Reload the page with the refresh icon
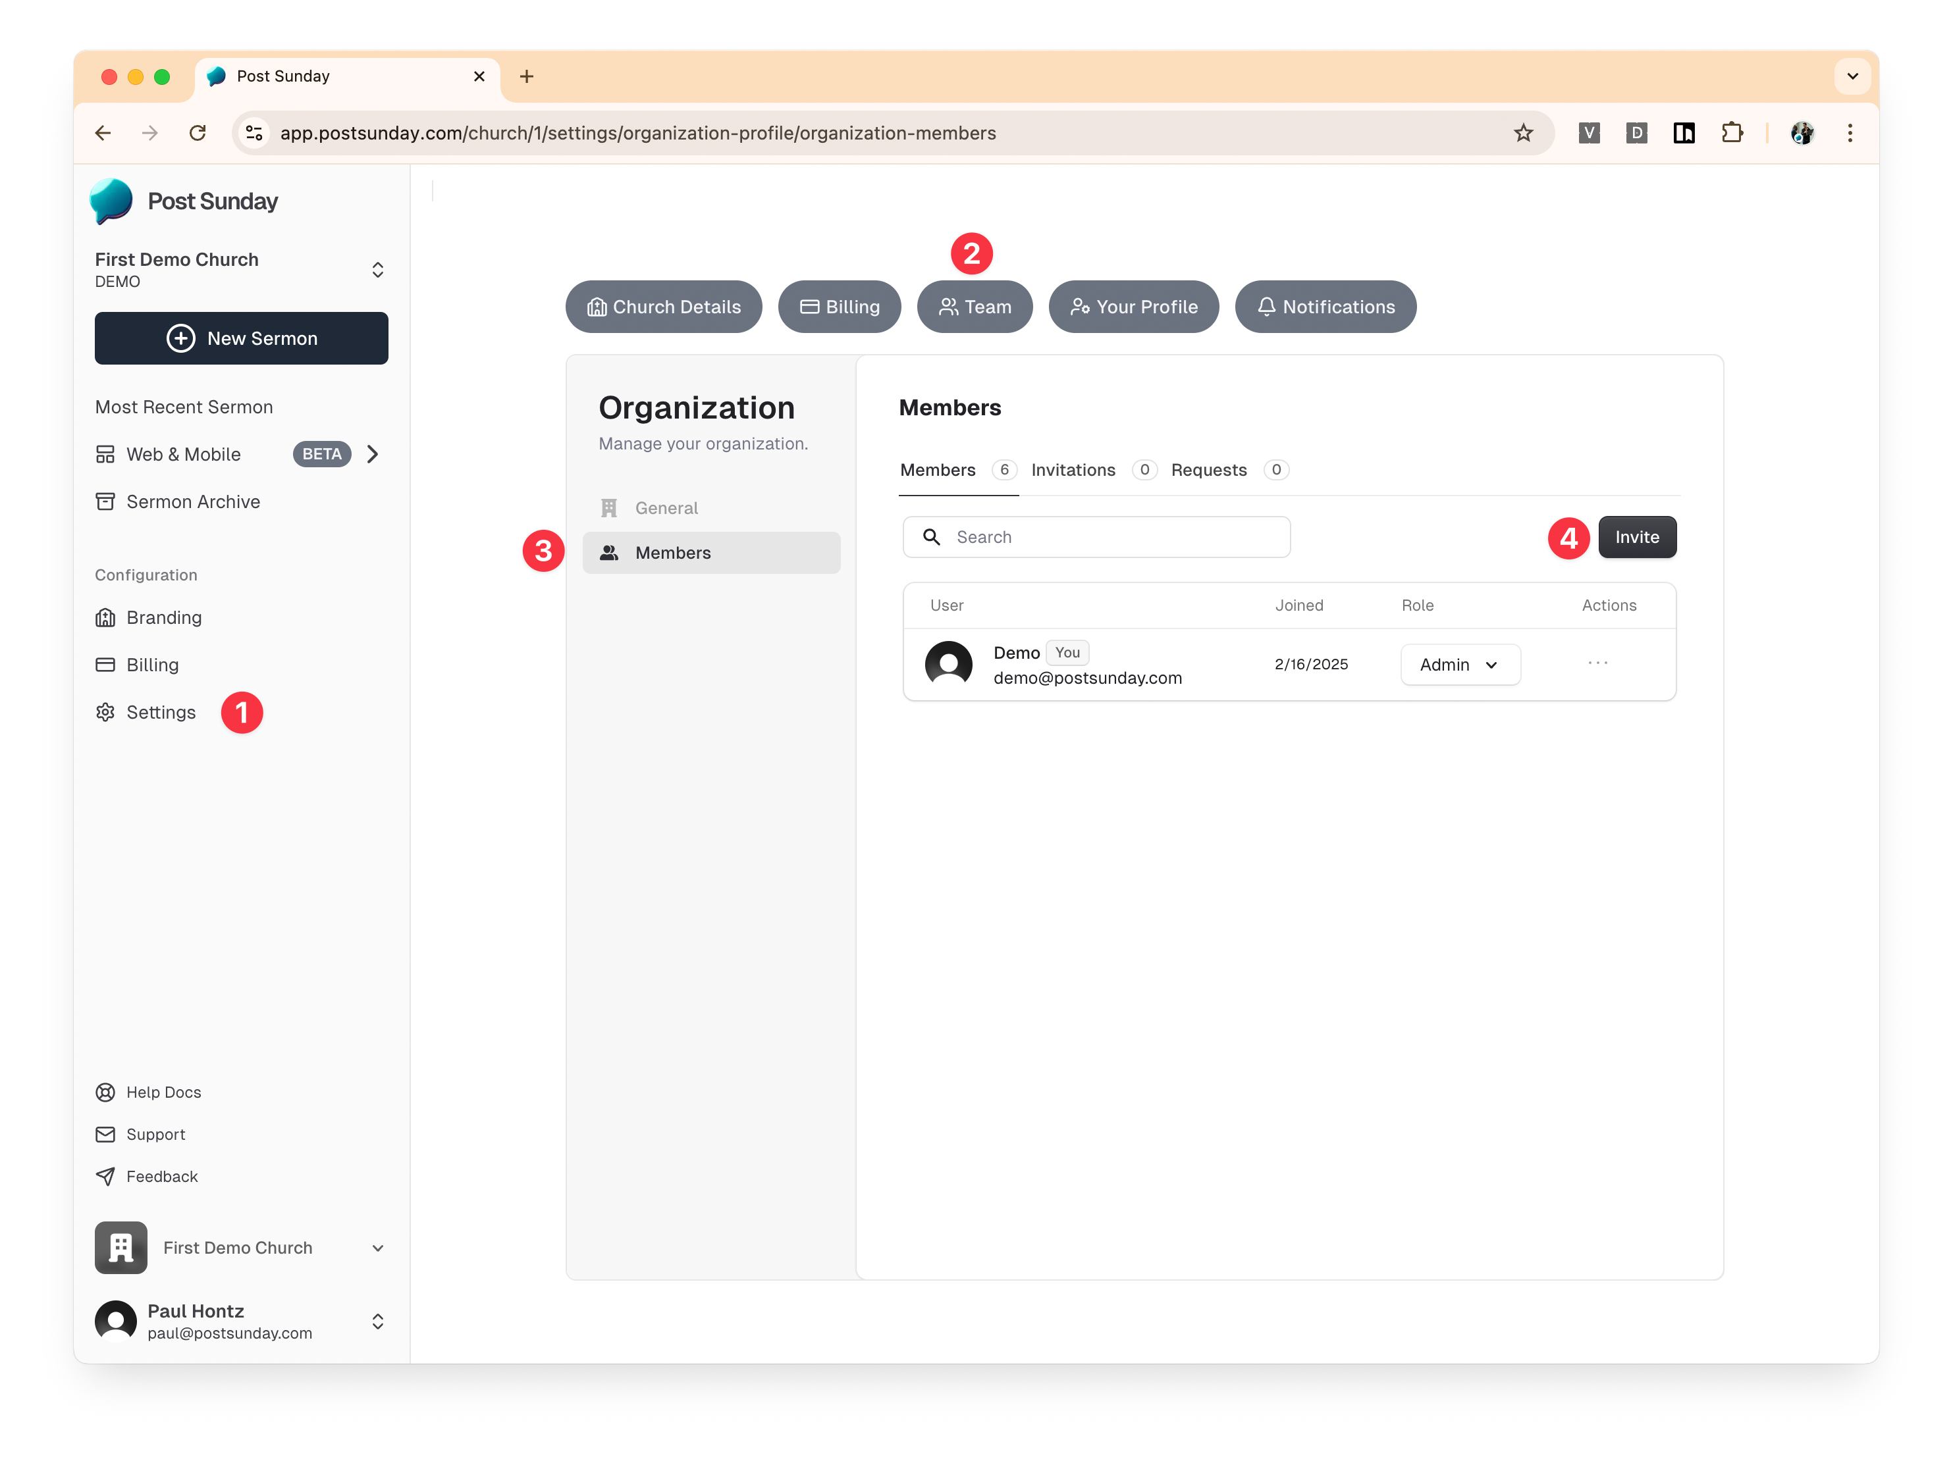The image size is (1953, 1461). [x=198, y=133]
